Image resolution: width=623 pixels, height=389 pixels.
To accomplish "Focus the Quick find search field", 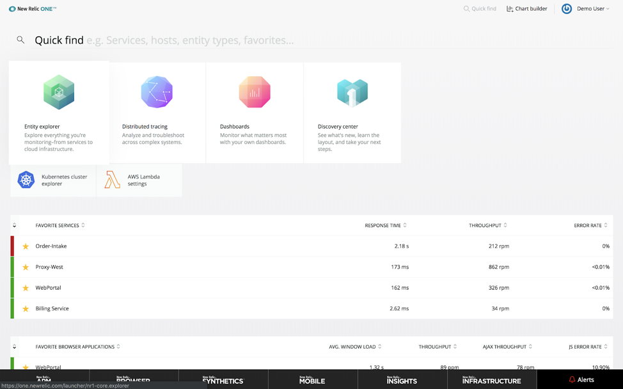I will click(x=324, y=40).
